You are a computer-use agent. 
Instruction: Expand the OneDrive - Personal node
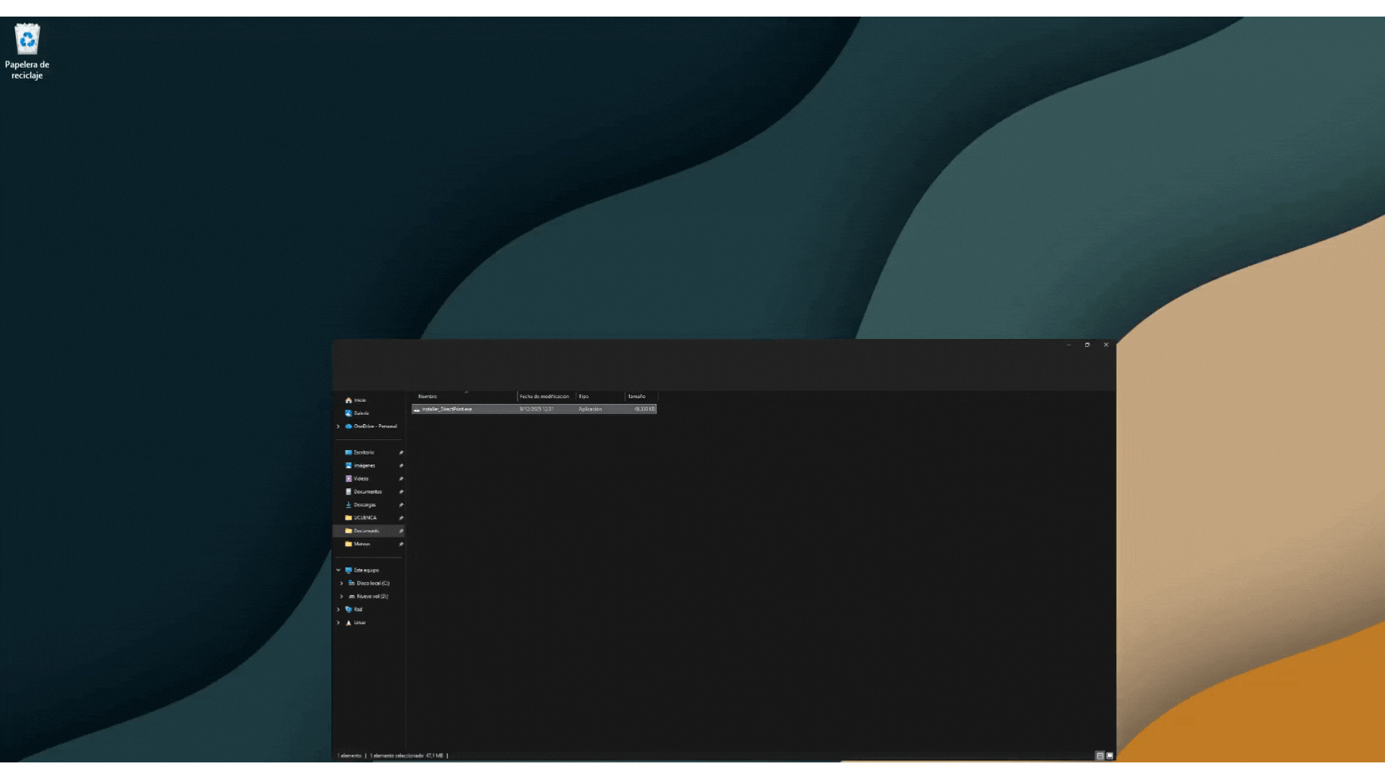pyautogui.click(x=338, y=426)
